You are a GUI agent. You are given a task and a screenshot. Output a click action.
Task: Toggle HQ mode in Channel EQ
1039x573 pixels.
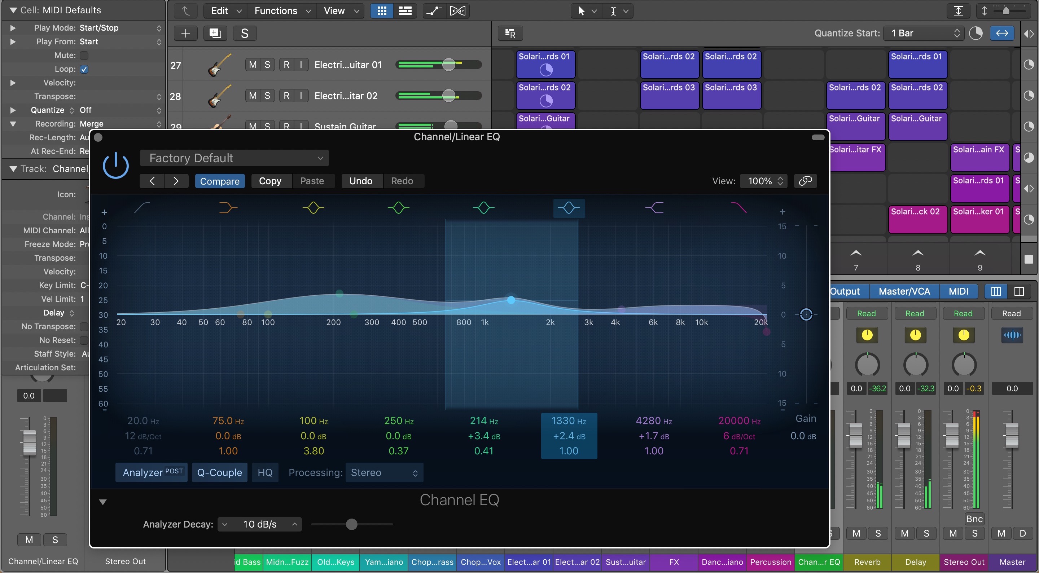[x=265, y=472]
